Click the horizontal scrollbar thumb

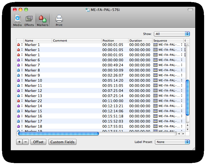tap(58, 134)
